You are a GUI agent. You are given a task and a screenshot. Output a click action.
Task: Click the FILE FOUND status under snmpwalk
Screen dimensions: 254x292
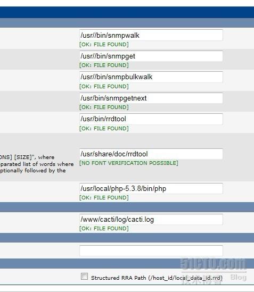pos(104,45)
